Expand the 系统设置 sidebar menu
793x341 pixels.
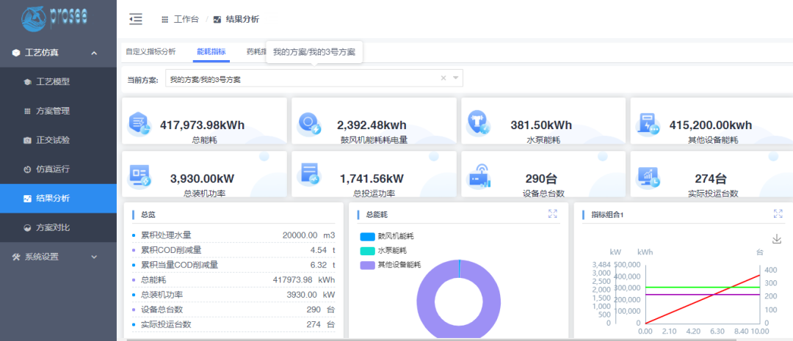[94, 257]
